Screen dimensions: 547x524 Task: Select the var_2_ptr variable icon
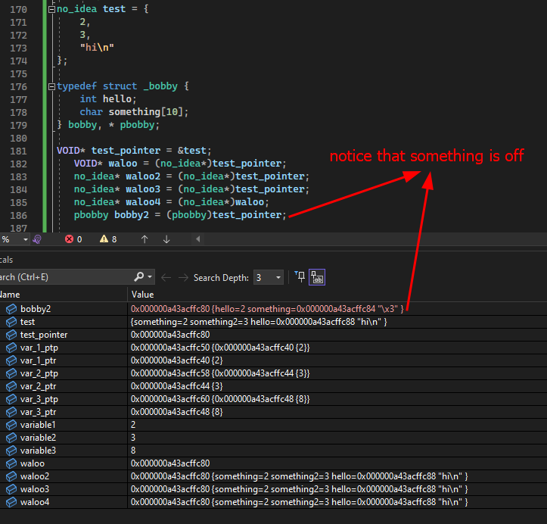pyautogui.click(x=11, y=386)
